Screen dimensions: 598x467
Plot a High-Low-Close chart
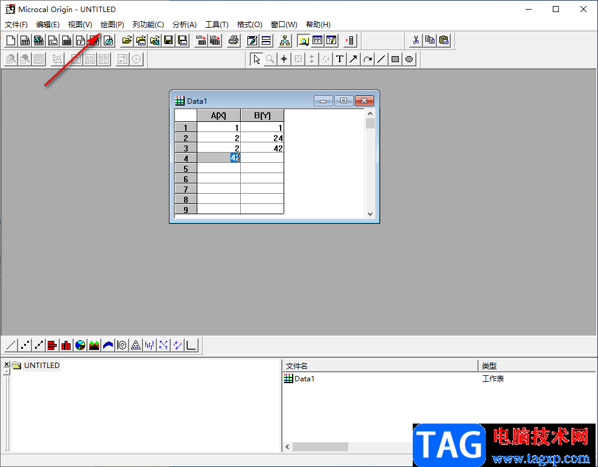[150, 345]
